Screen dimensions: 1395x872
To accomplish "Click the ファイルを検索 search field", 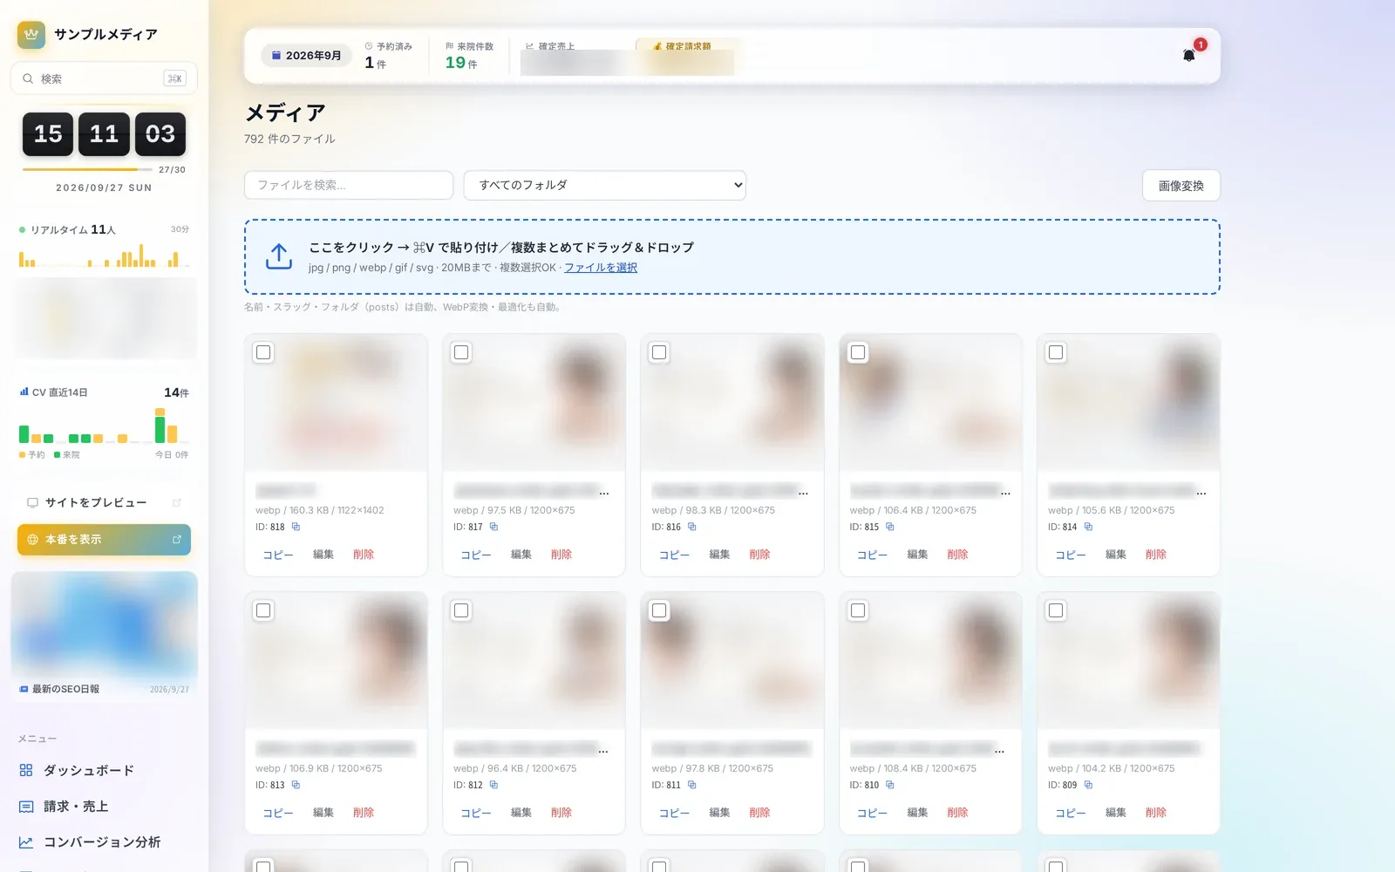I will pyautogui.click(x=349, y=185).
